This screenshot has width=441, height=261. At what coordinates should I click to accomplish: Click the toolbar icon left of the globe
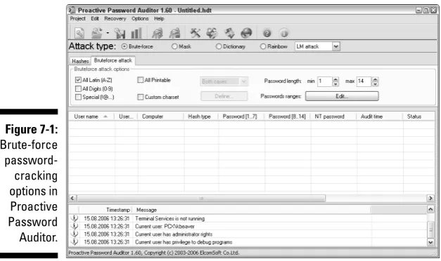(229, 33)
